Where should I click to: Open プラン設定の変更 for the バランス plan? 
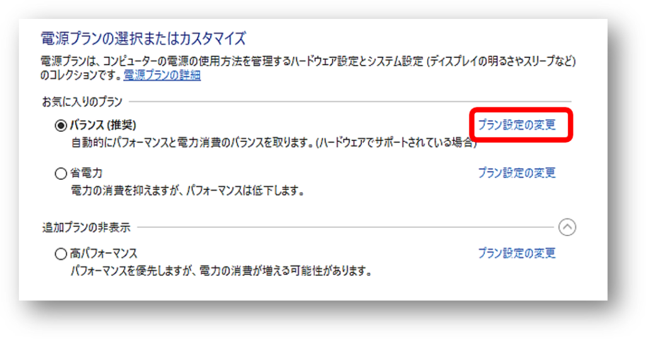coord(517,125)
